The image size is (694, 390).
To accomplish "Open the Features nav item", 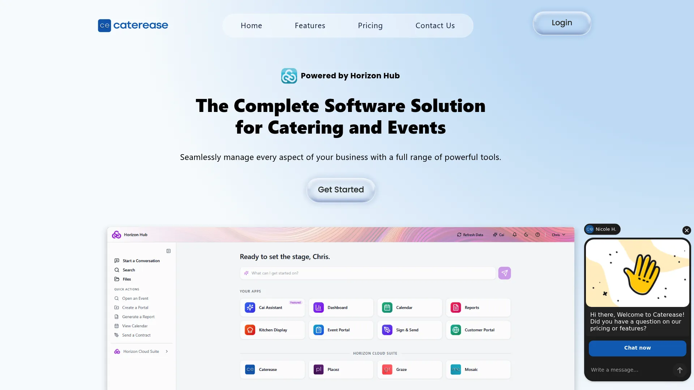I will (310, 26).
